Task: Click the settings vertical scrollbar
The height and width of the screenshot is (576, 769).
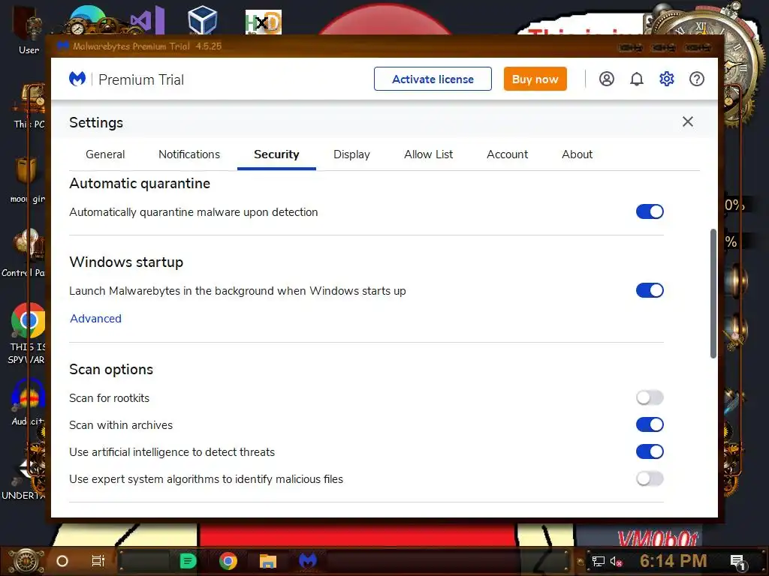Action: (713, 293)
